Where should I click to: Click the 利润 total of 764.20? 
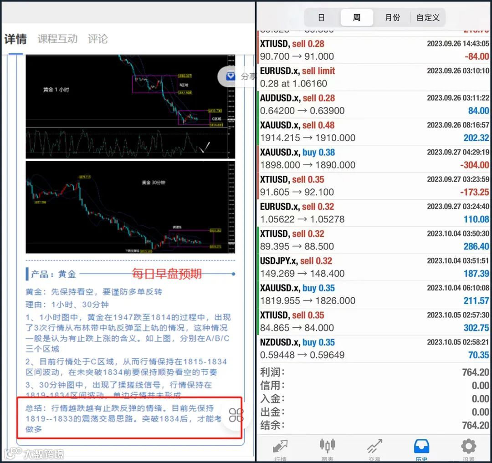tap(476, 372)
